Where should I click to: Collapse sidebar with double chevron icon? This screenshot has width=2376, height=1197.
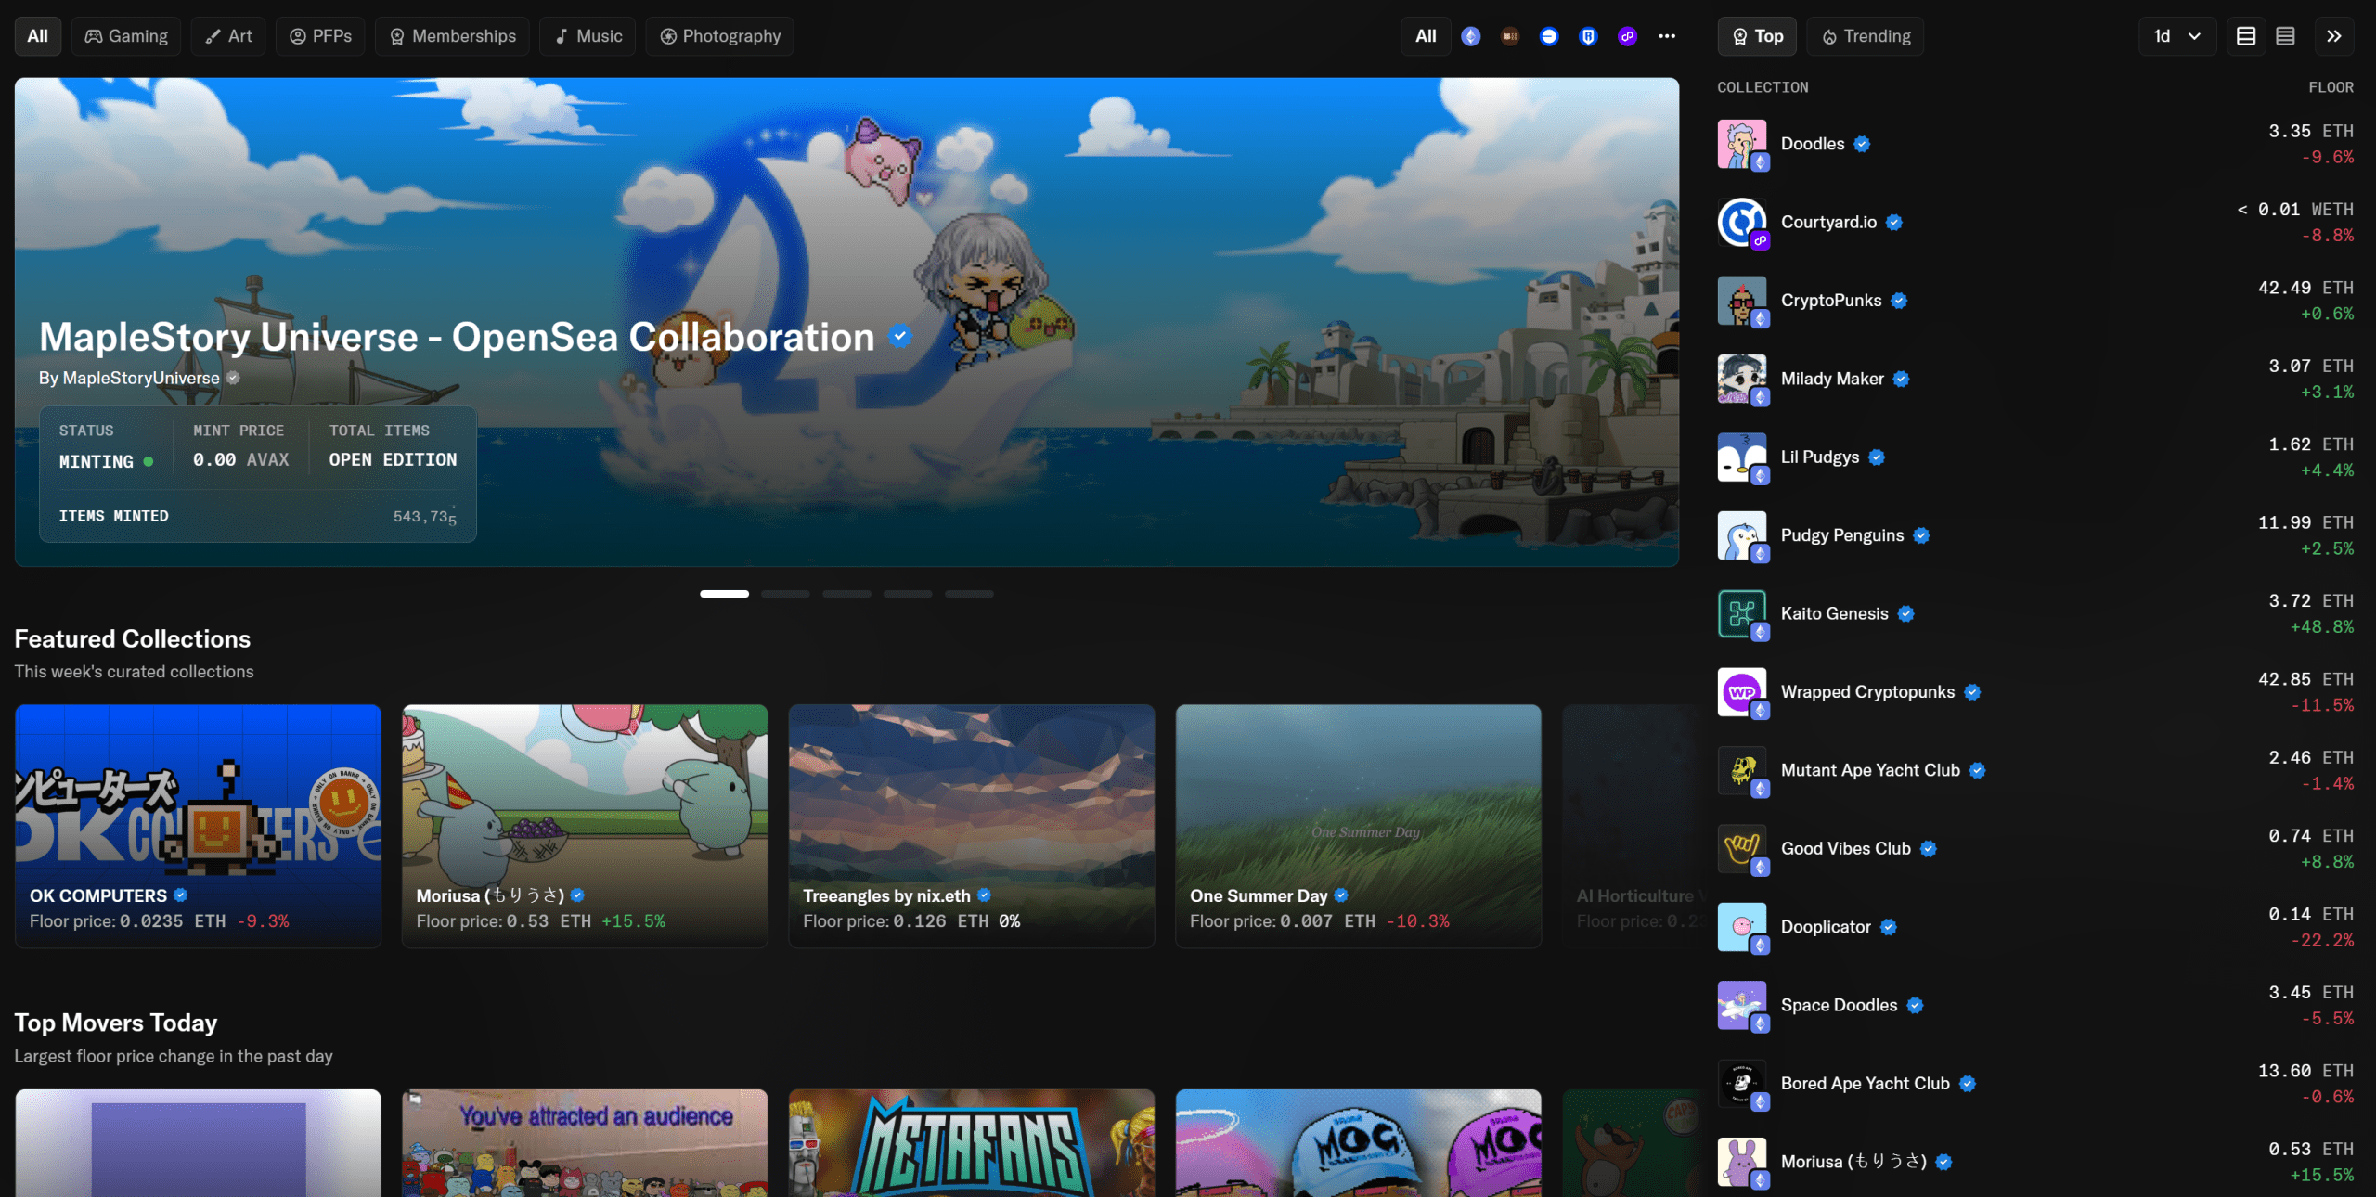click(2333, 36)
